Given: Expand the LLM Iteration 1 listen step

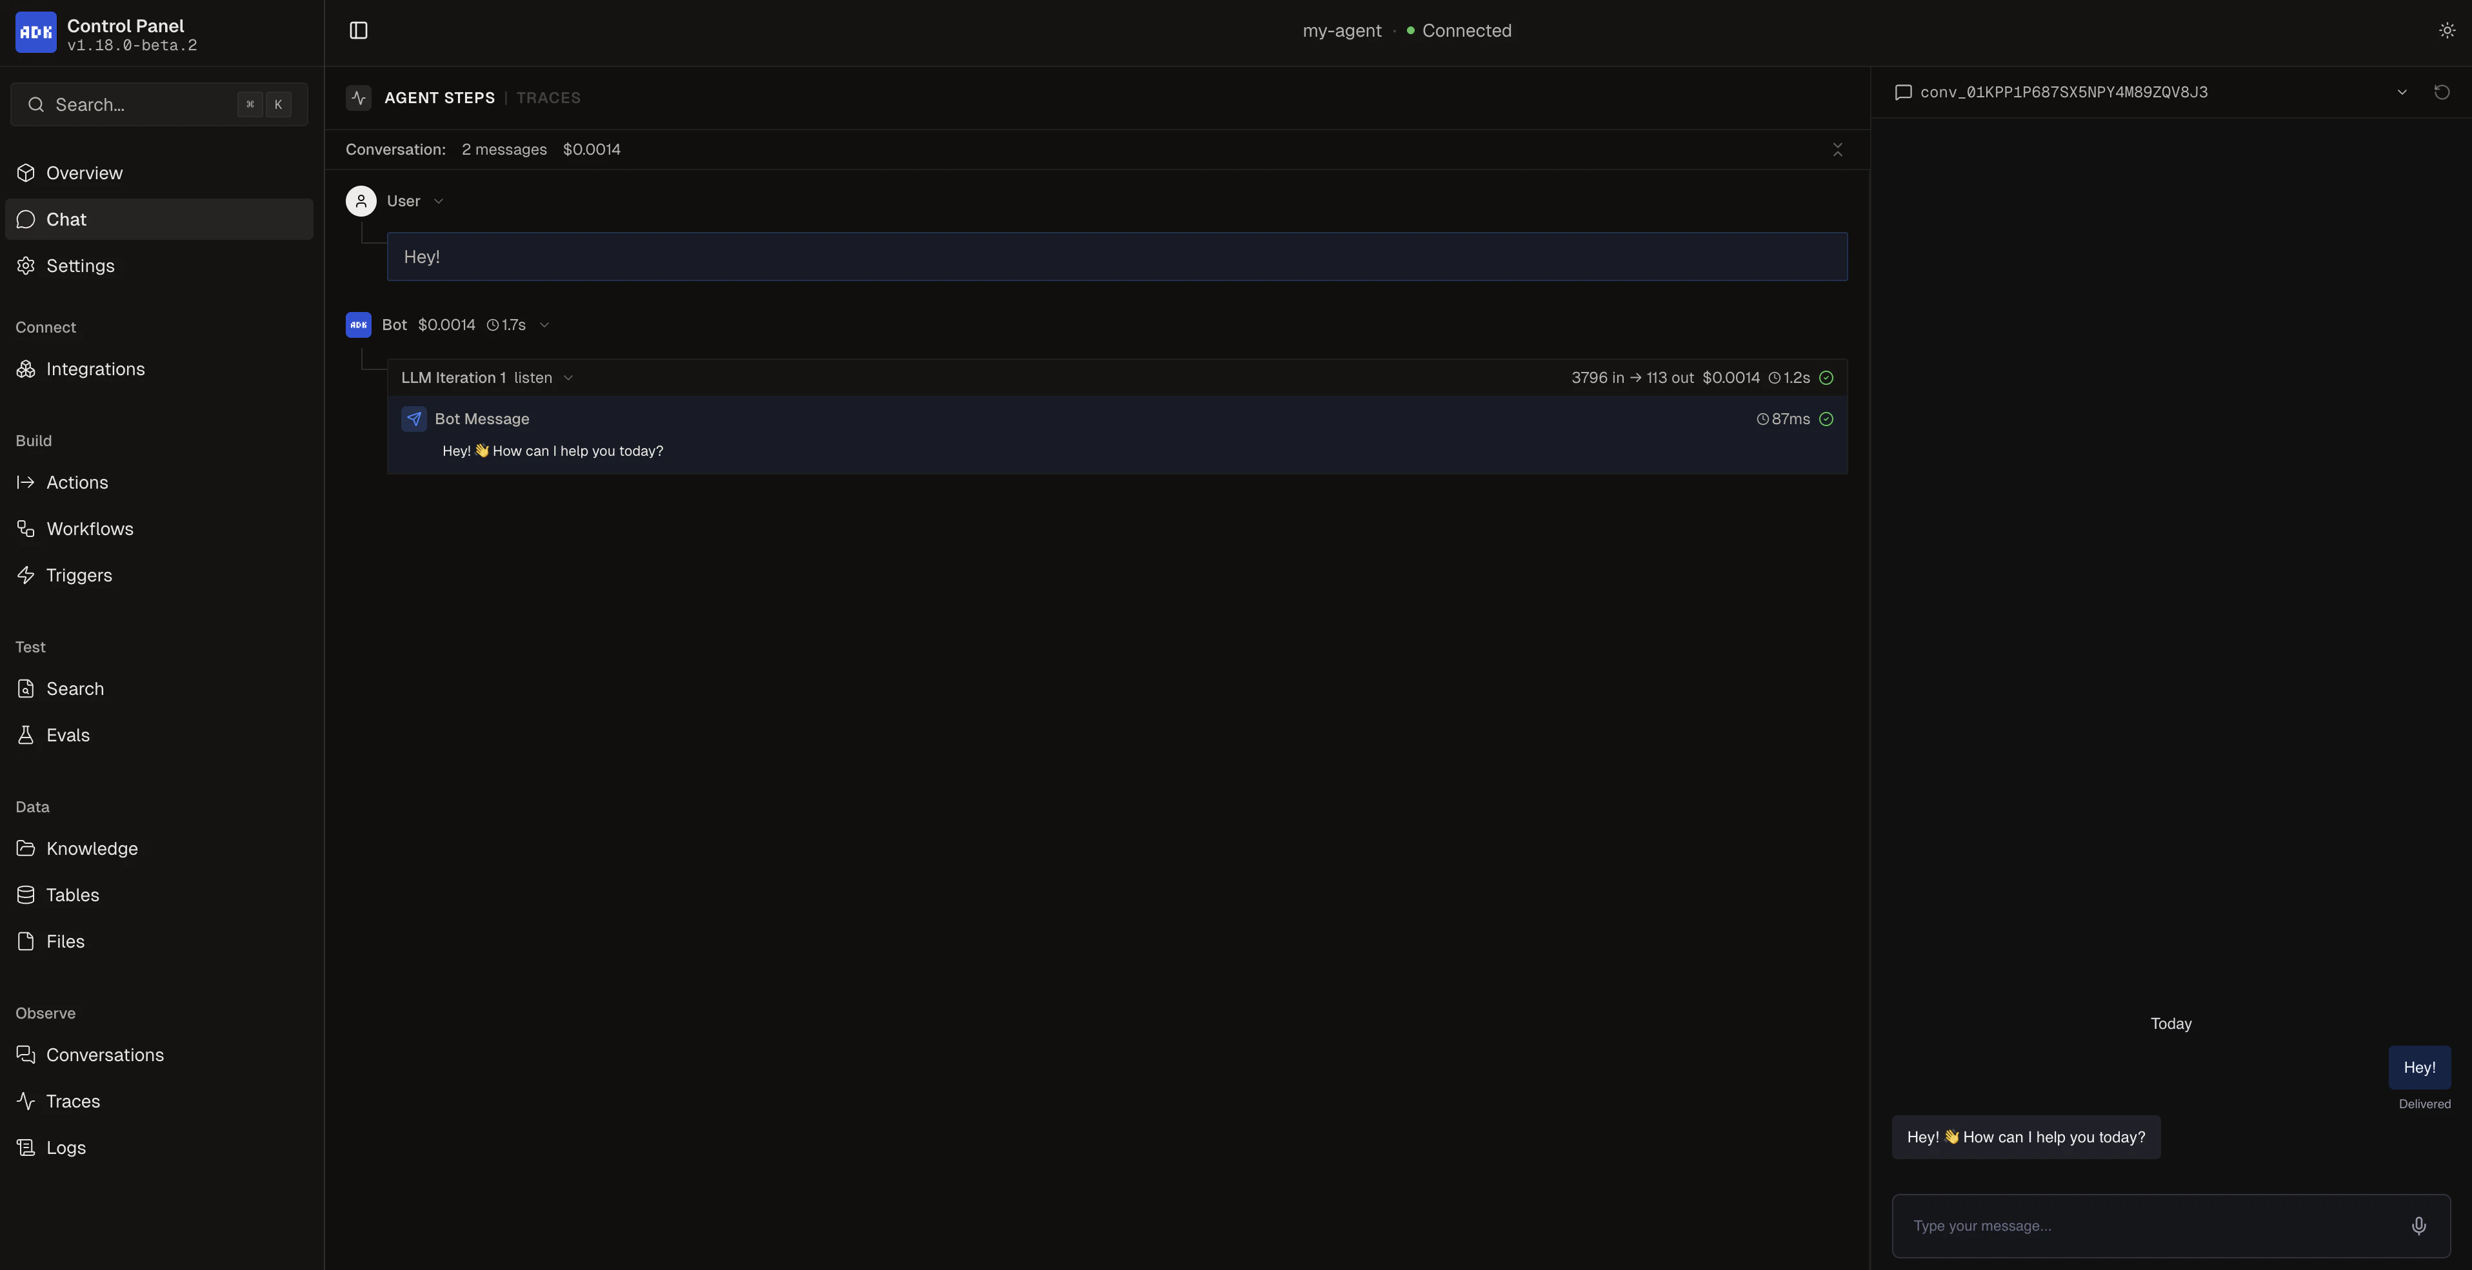Looking at the screenshot, I should tap(569, 378).
